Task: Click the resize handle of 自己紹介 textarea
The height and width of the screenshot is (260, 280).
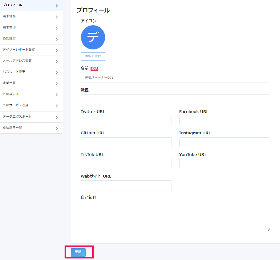Action: click(x=268, y=229)
